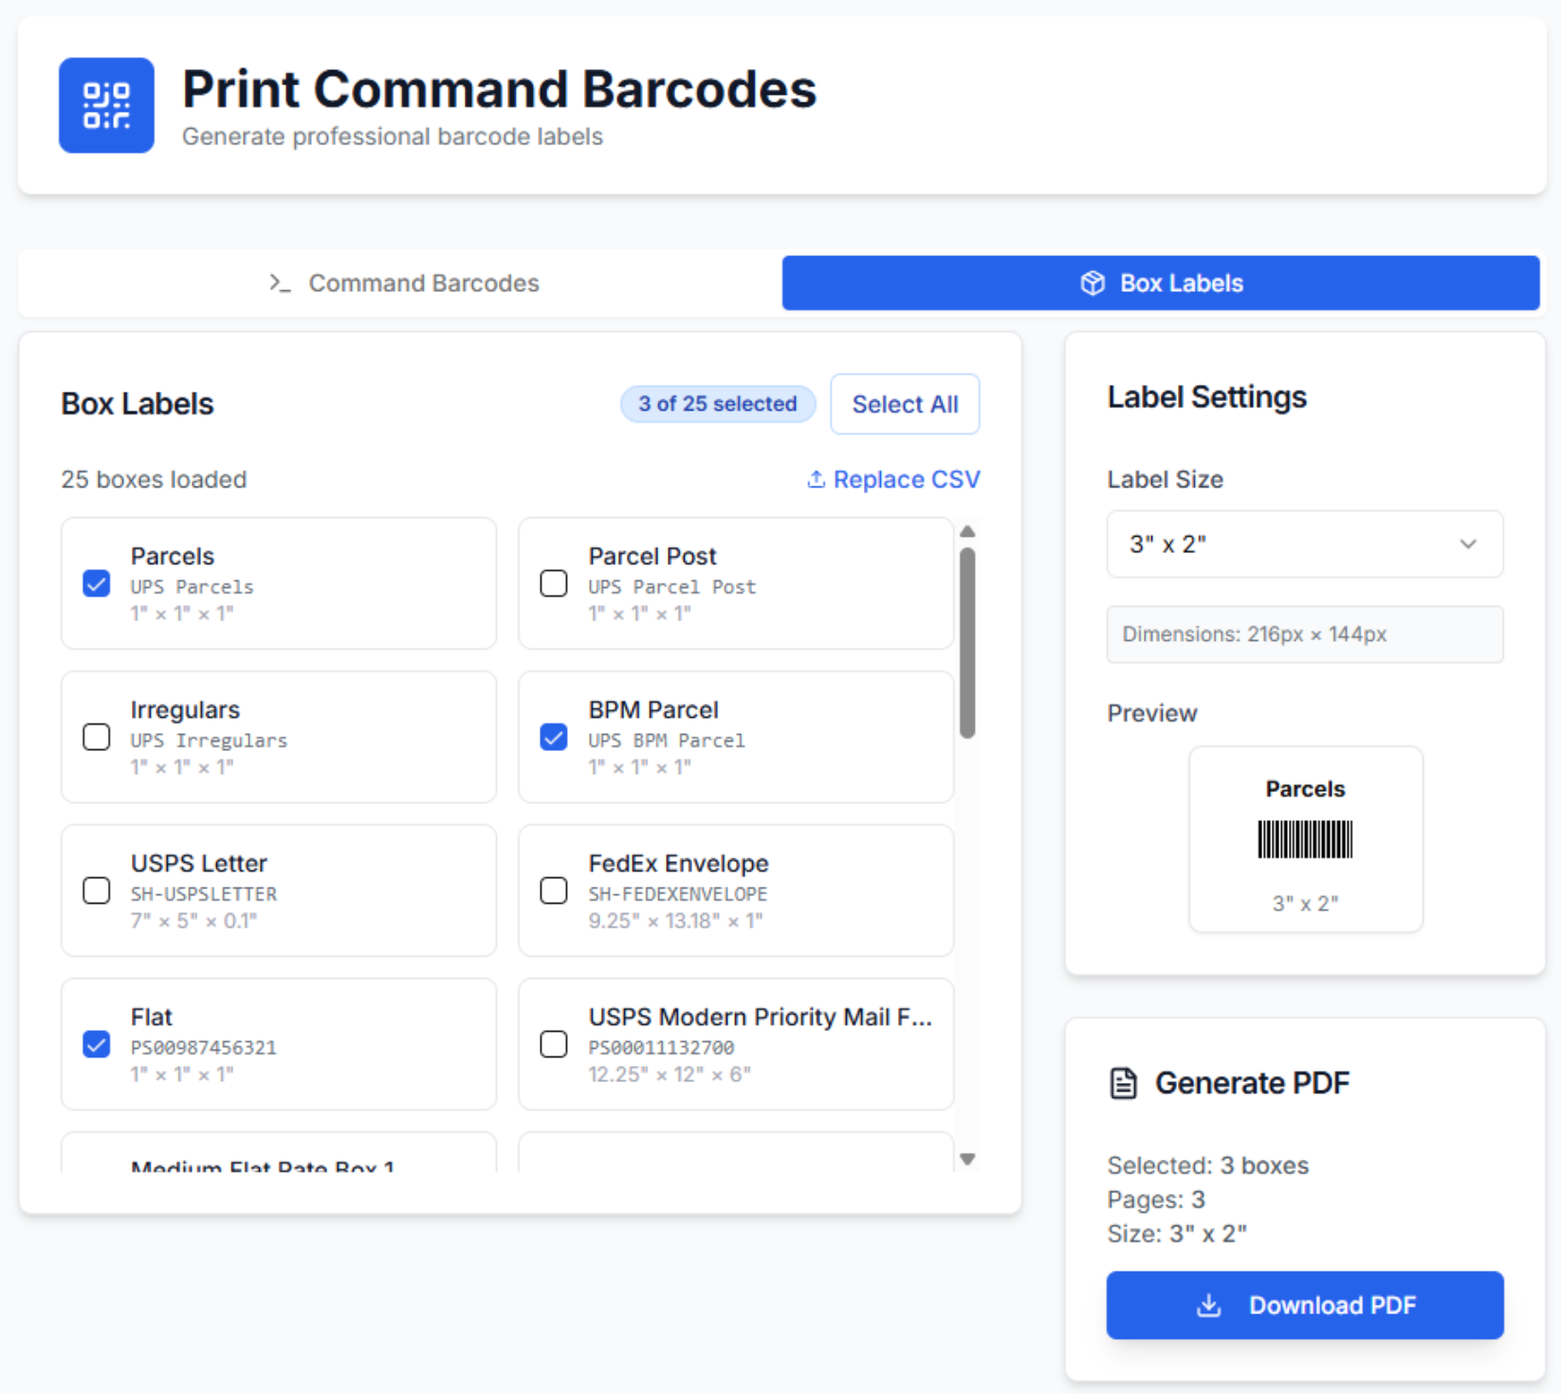Click the 'Selected: 3 boxes' summary text
The image size is (1561, 1394).
point(1208,1165)
